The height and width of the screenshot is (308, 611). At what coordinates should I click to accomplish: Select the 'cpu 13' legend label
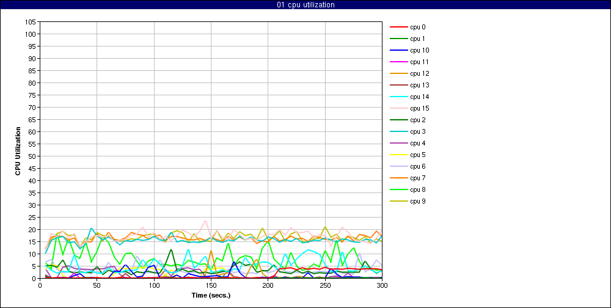pyautogui.click(x=419, y=86)
